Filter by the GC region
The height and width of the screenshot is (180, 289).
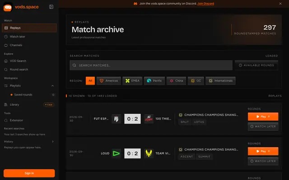196,81
